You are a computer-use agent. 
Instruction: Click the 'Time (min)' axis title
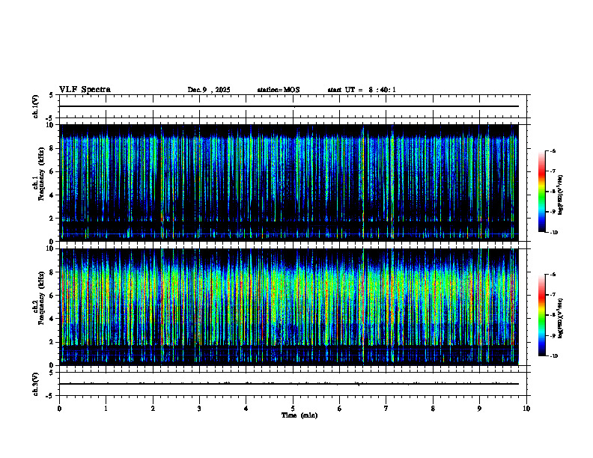[299, 415]
